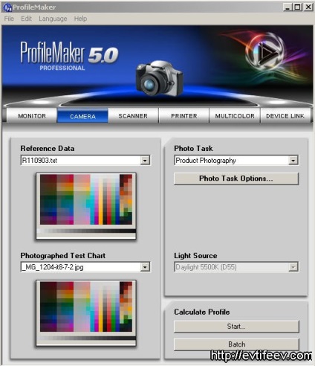Open the MULTICOLOR tab
This screenshot has height=366, width=315.
[235, 116]
